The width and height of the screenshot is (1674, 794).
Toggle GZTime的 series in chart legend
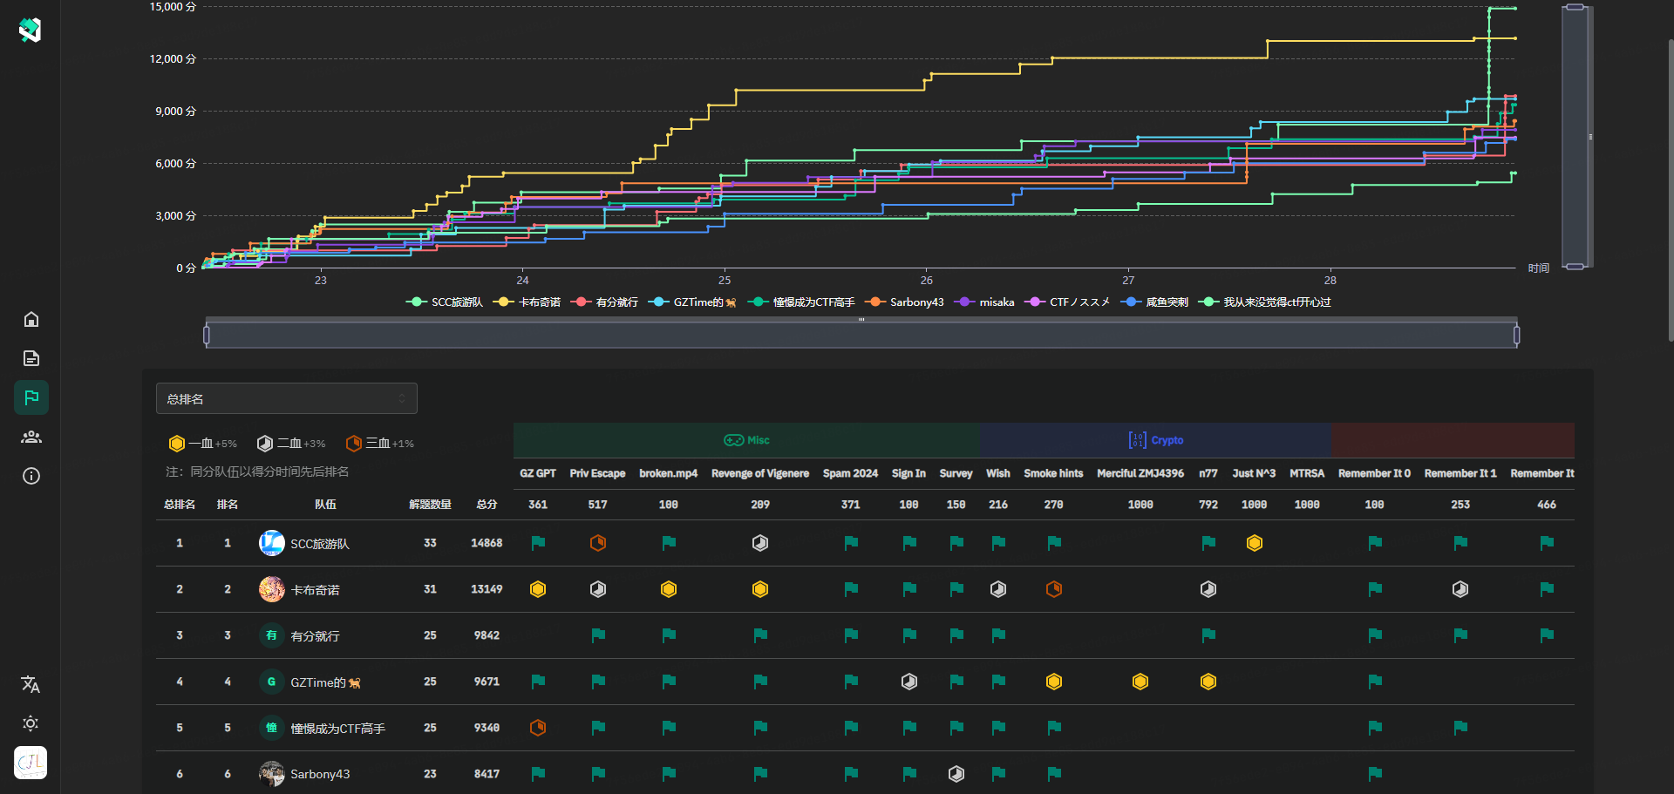coord(692,302)
